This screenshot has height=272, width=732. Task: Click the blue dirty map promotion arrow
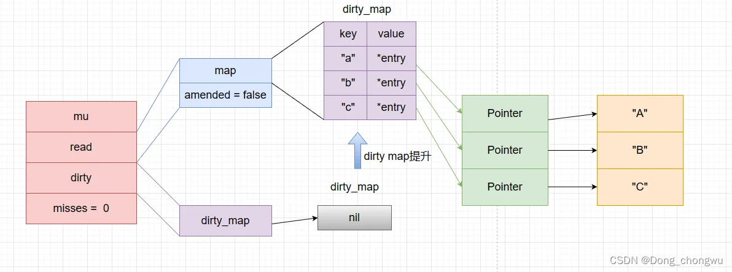(x=358, y=151)
